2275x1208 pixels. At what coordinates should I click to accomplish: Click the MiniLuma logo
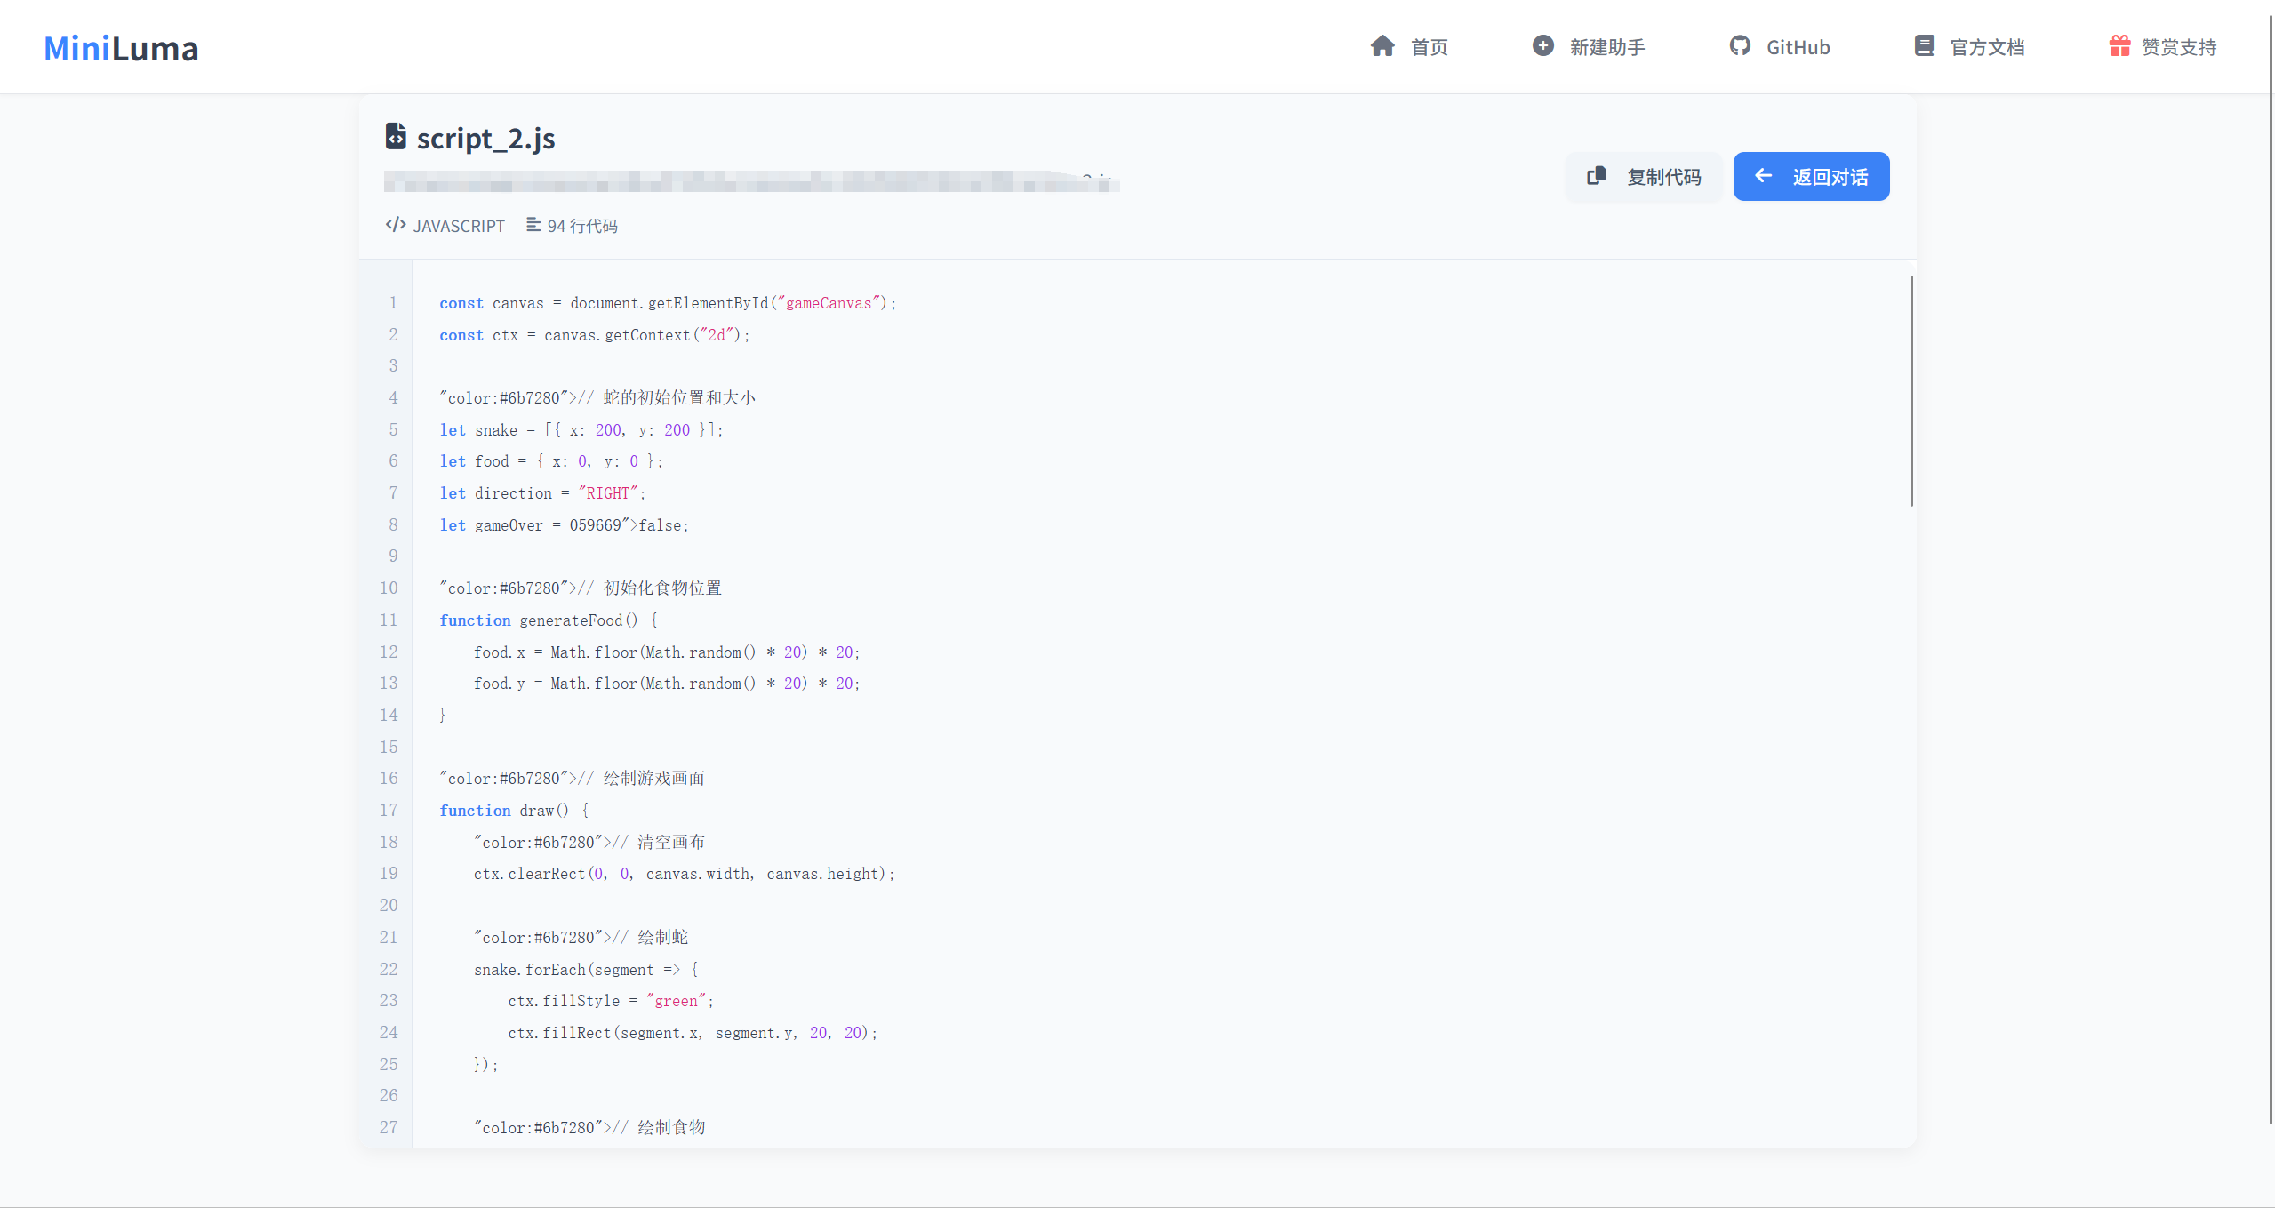click(x=121, y=48)
